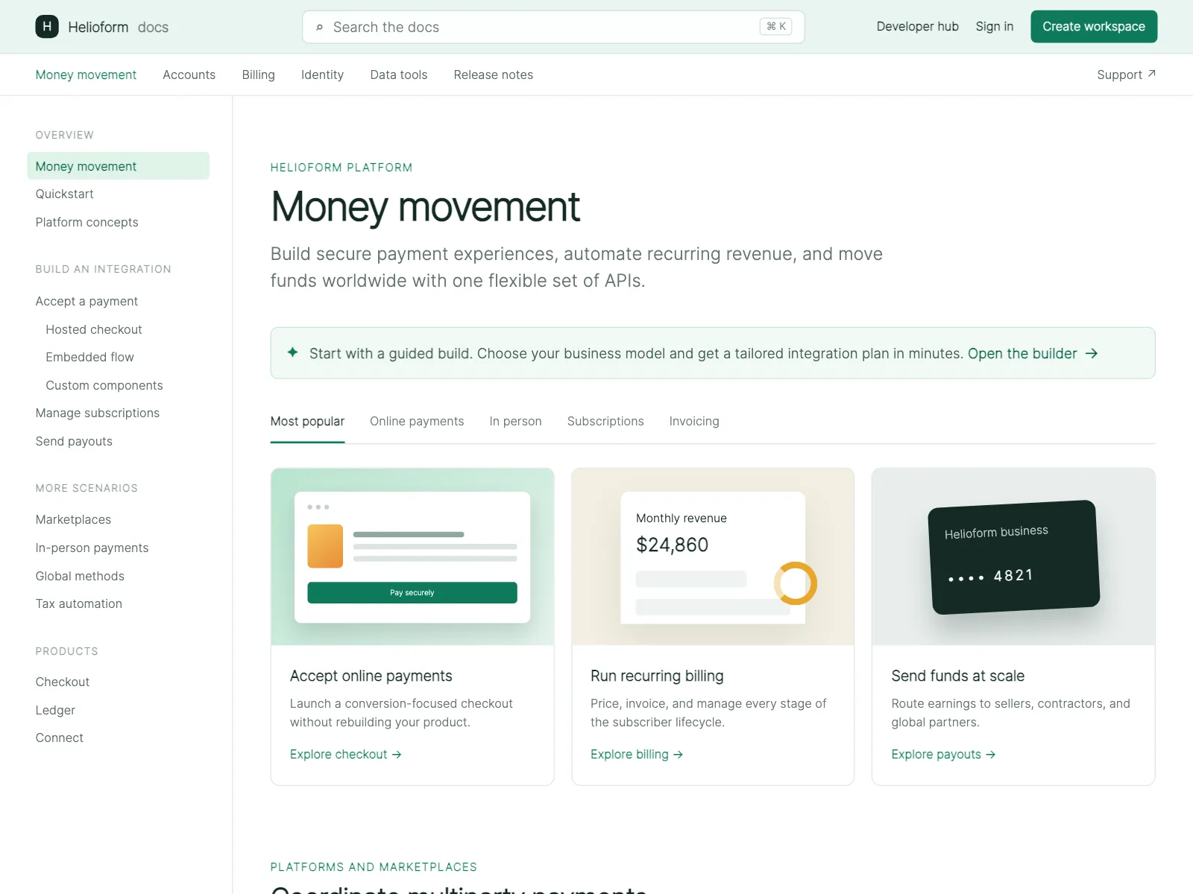Open the Data tools navigation item

(x=399, y=74)
